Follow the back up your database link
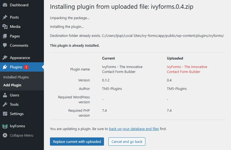Image resolution: width=231 pixels, height=150 pixels. [134, 129]
